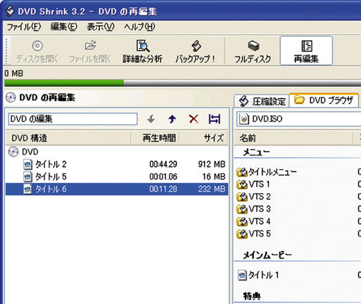The width and height of the screenshot is (361, 304).
Task: Select タイトルメニュー in the browser list
Action: [x=272, y=172]
